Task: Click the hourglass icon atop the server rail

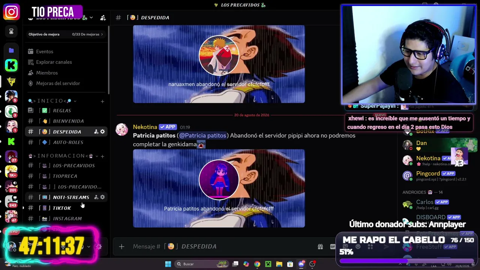Action: (x=11, y=31)
